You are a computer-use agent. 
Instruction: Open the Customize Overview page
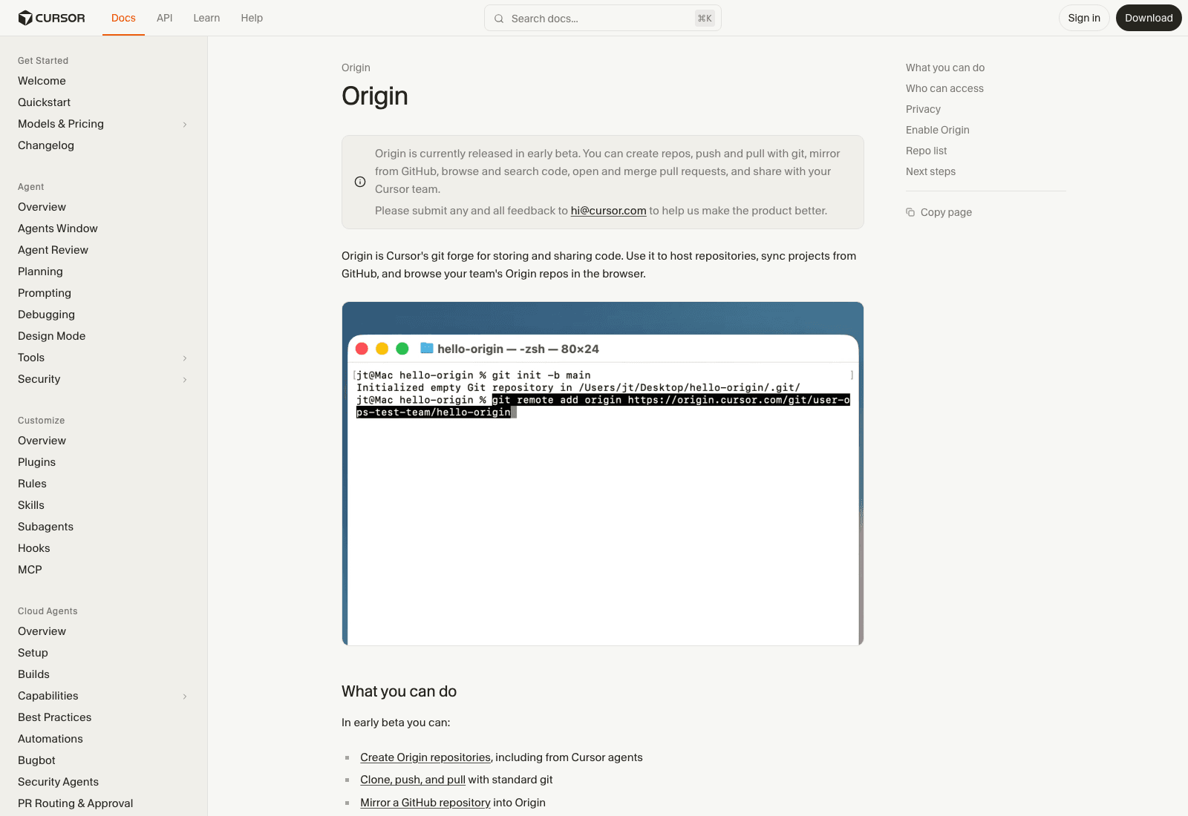[42, 441]
